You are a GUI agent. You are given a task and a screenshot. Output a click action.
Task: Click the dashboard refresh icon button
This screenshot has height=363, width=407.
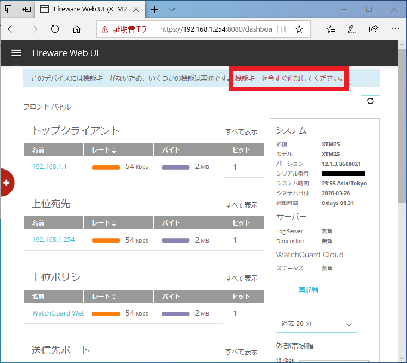[x=371, y=101]
